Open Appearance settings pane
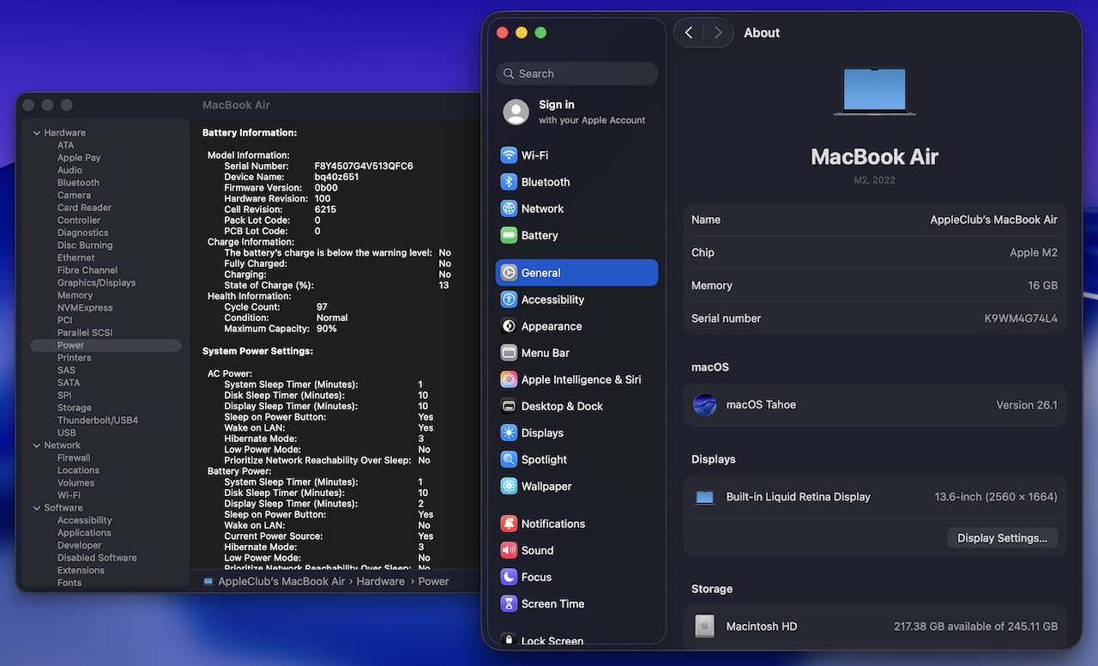The height and width of the screenshot is (666, 1098). [x=551, y=326]
